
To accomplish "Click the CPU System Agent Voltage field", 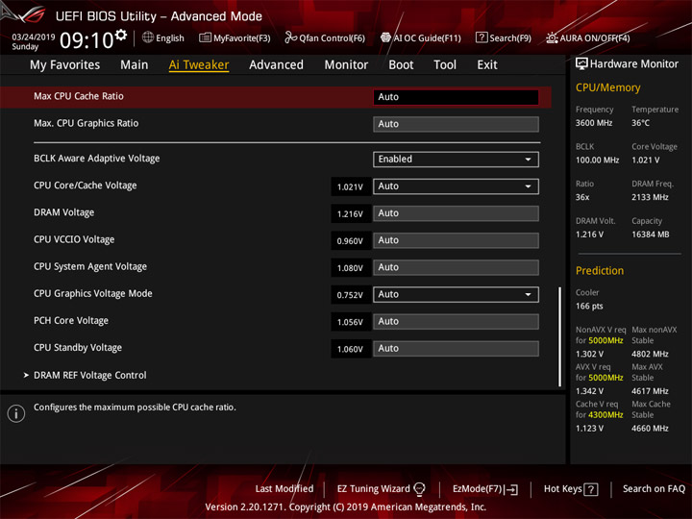I will [x=456, y=267].
